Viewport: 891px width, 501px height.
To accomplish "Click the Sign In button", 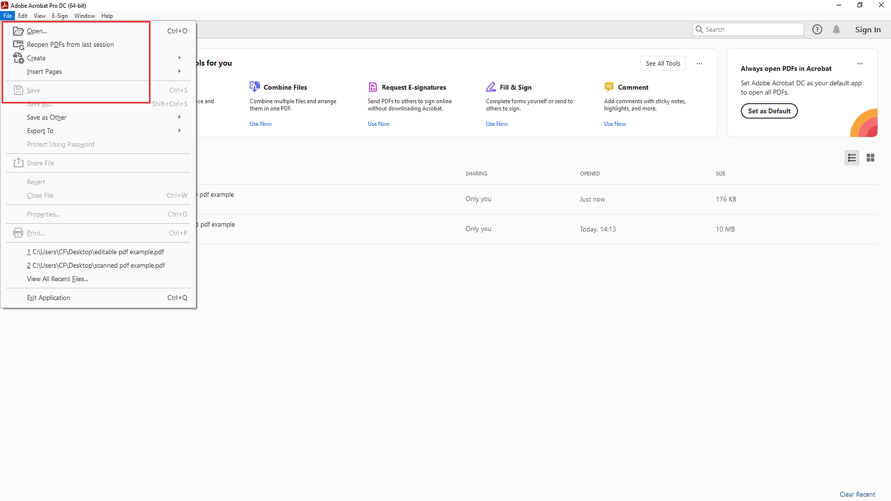I will [868, 30].
